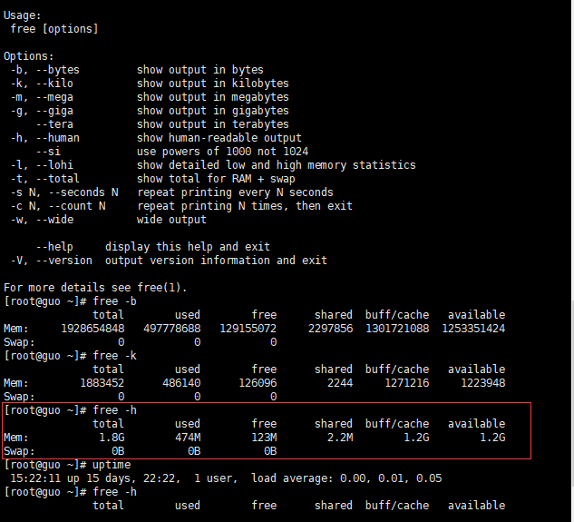Click the "free -k" command line
The image size is (574, 522).
click(70, 356)
